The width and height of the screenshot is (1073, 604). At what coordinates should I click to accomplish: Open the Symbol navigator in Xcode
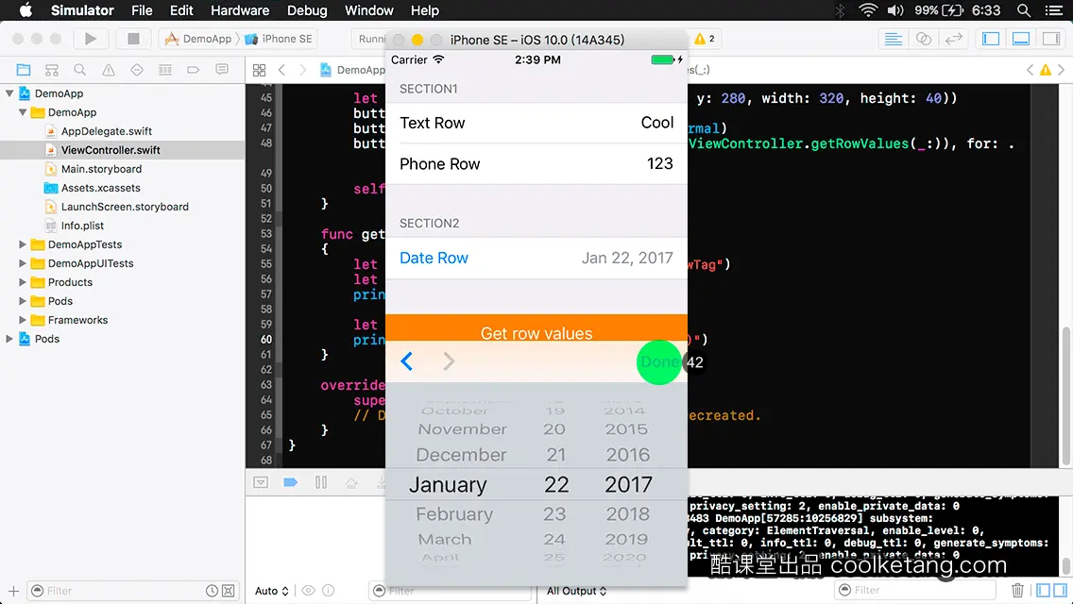51,70
